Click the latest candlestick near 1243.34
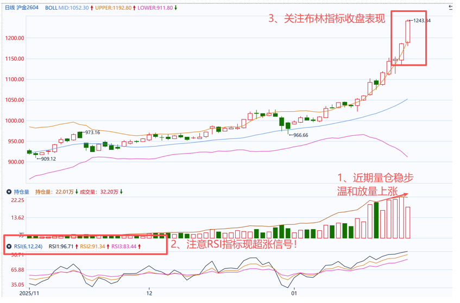Viewport: 460px width, 303px height. (408, 31)
